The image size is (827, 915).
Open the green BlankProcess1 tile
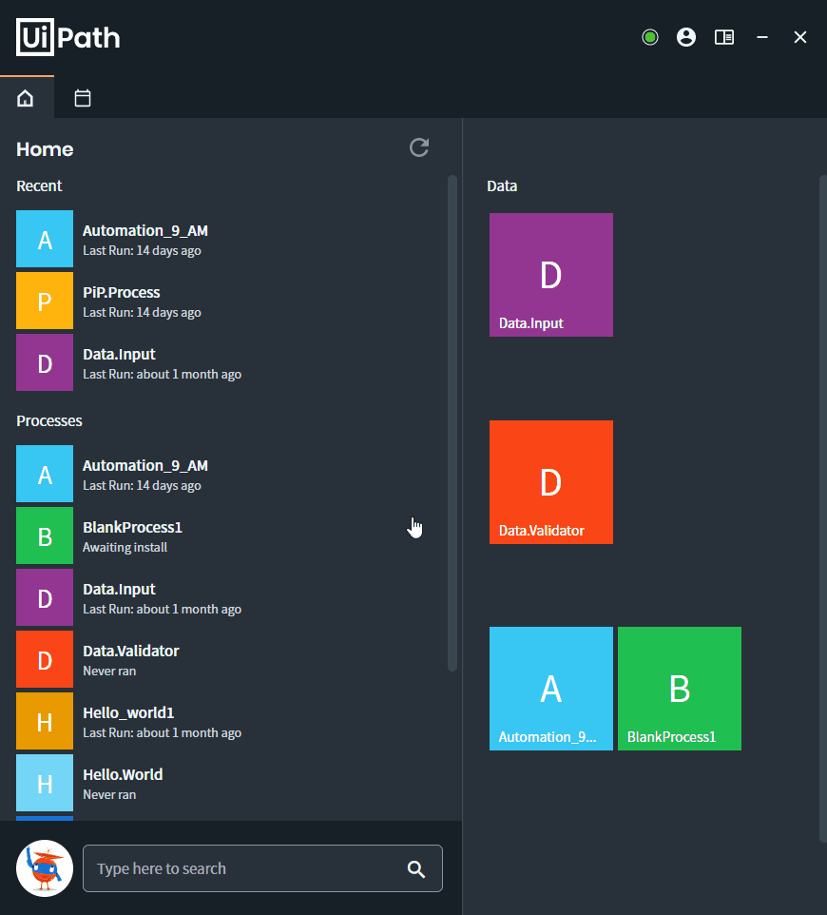(680, 689)
